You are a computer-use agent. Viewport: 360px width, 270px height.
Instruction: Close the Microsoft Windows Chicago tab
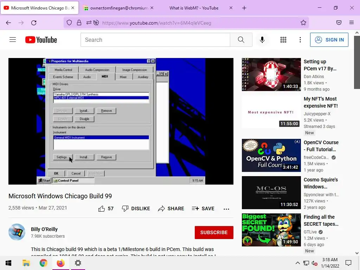pos(73,8)
